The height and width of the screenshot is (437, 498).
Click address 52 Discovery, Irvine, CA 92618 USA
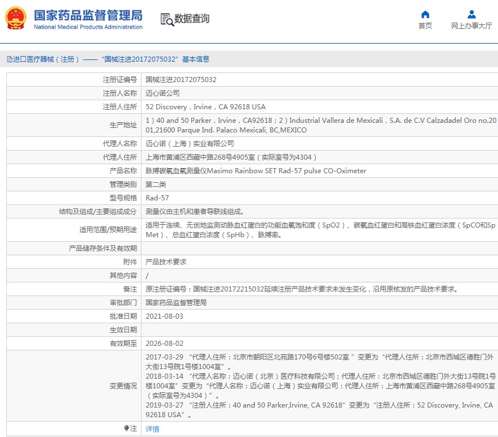[x=205, y=107]
